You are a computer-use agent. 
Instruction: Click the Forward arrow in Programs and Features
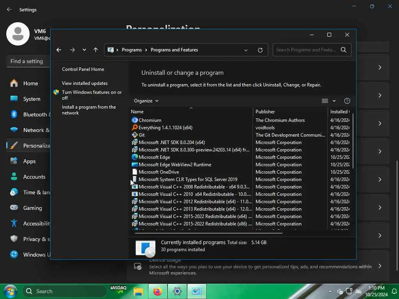(x=72, y=50)
